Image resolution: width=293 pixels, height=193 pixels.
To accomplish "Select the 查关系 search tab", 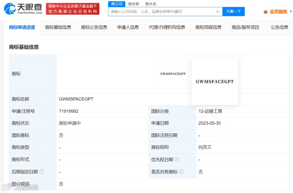I will pos(151,4).
